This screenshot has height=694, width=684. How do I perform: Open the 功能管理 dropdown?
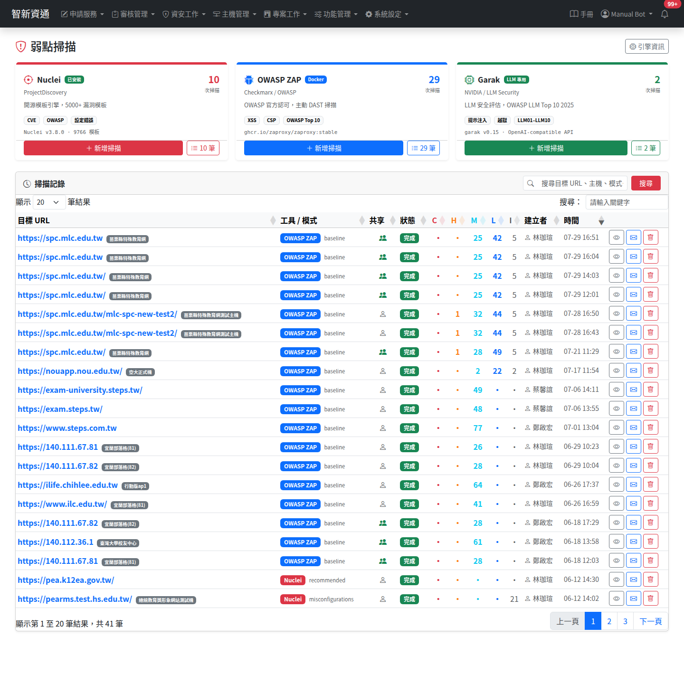coord(336,14)
